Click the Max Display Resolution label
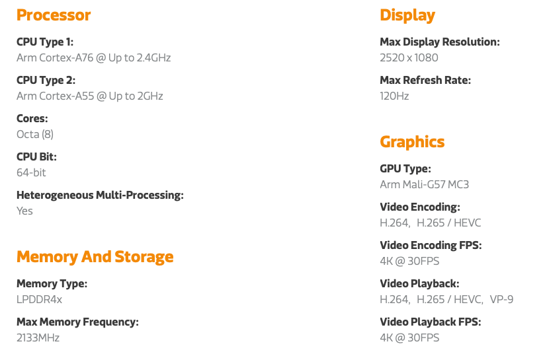 point(440,42)
